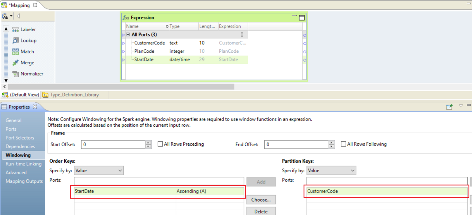The image size is (472, 215).
Task: Open Order Keys Specify by dropdown
Action: coord(99,171)
